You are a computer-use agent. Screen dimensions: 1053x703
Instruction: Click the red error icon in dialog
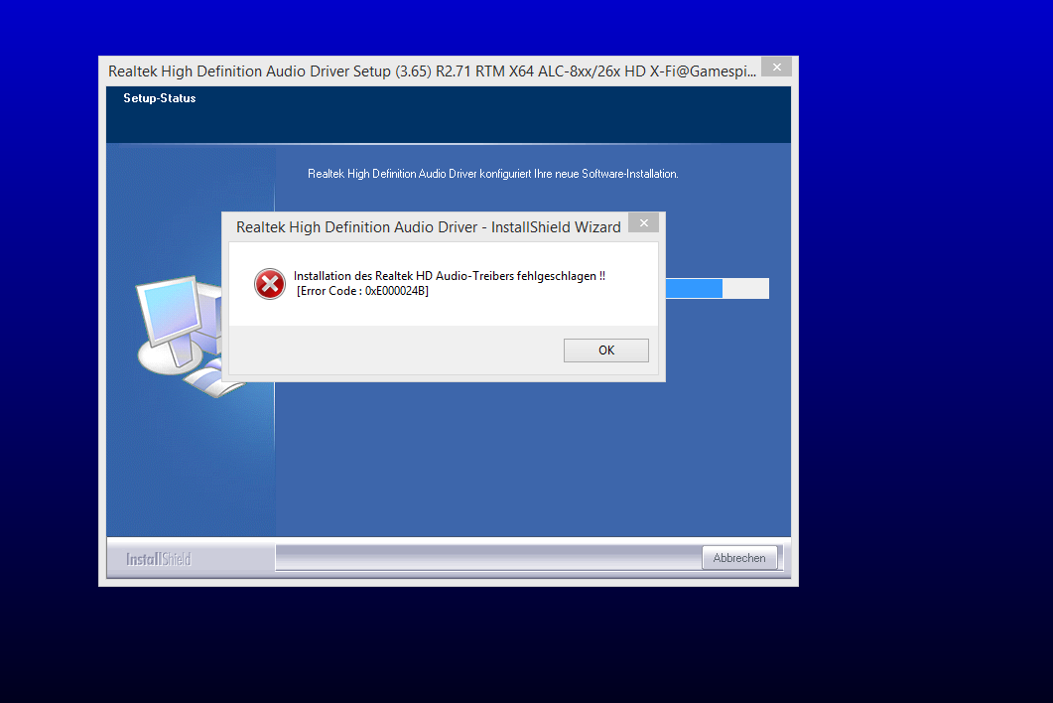point(269,284)
